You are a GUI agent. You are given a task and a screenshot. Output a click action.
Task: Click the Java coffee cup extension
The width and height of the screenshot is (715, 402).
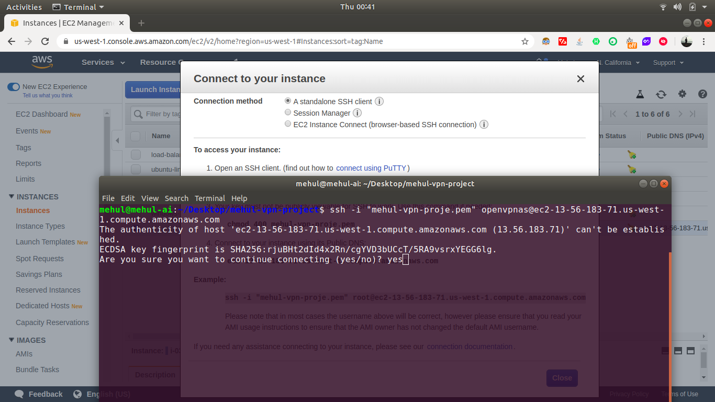[579, 41]
